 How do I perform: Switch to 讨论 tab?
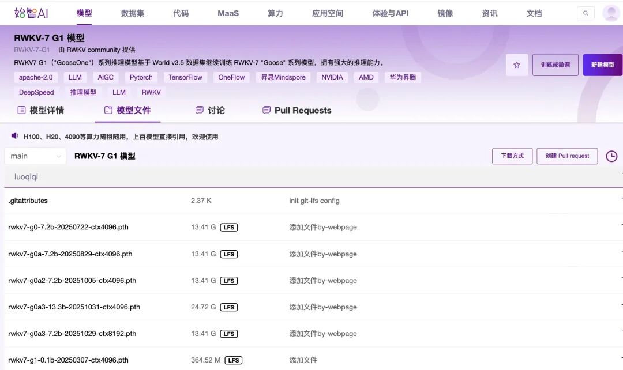pos(210,110)
